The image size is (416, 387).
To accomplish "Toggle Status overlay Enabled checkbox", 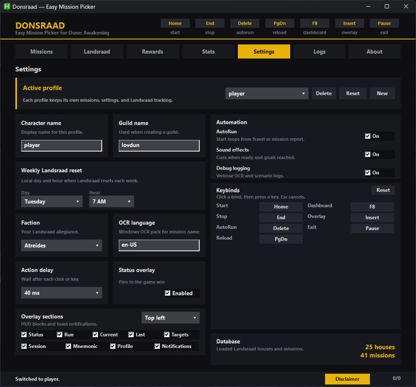I will [168, 293].
